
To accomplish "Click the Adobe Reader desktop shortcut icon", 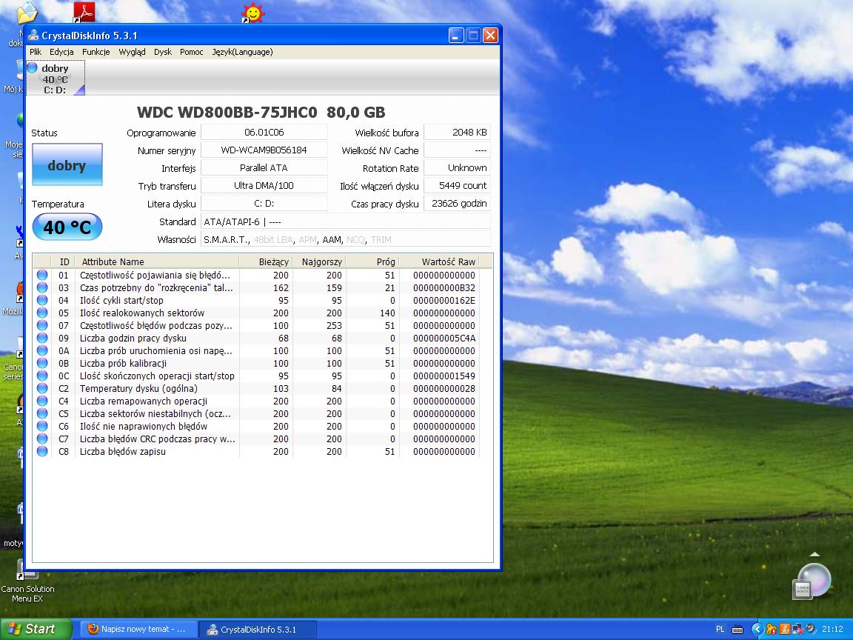I will [x=84, y=12].
